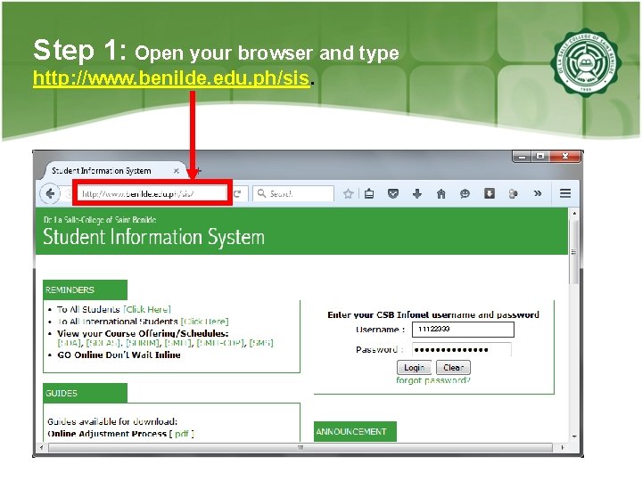Bookmark this page with the star icon
This screenshot has height=481, width=642.
coord(349,193)
